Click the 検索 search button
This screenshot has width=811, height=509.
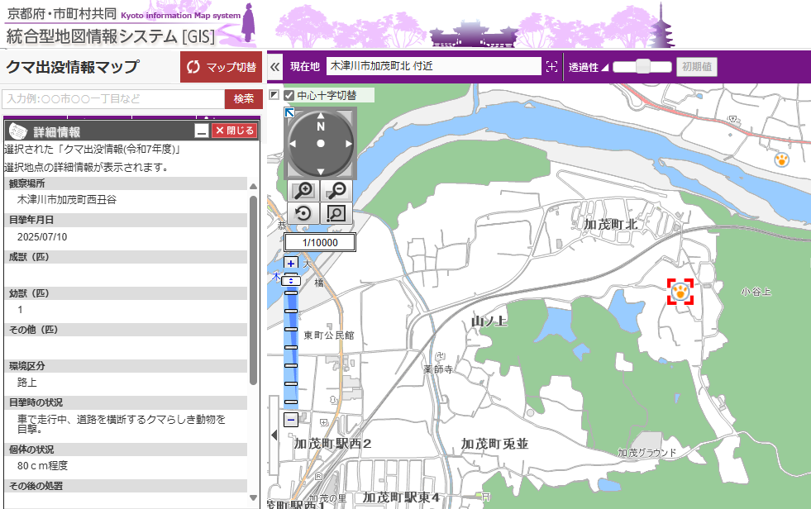[243, 99]
